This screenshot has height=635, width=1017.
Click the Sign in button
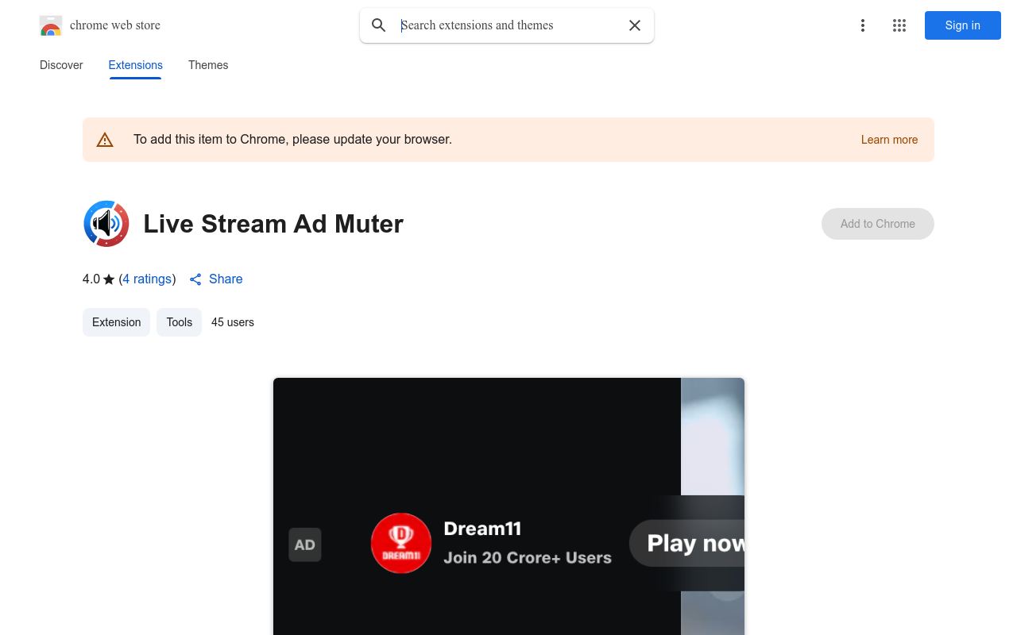click(963, 25)
